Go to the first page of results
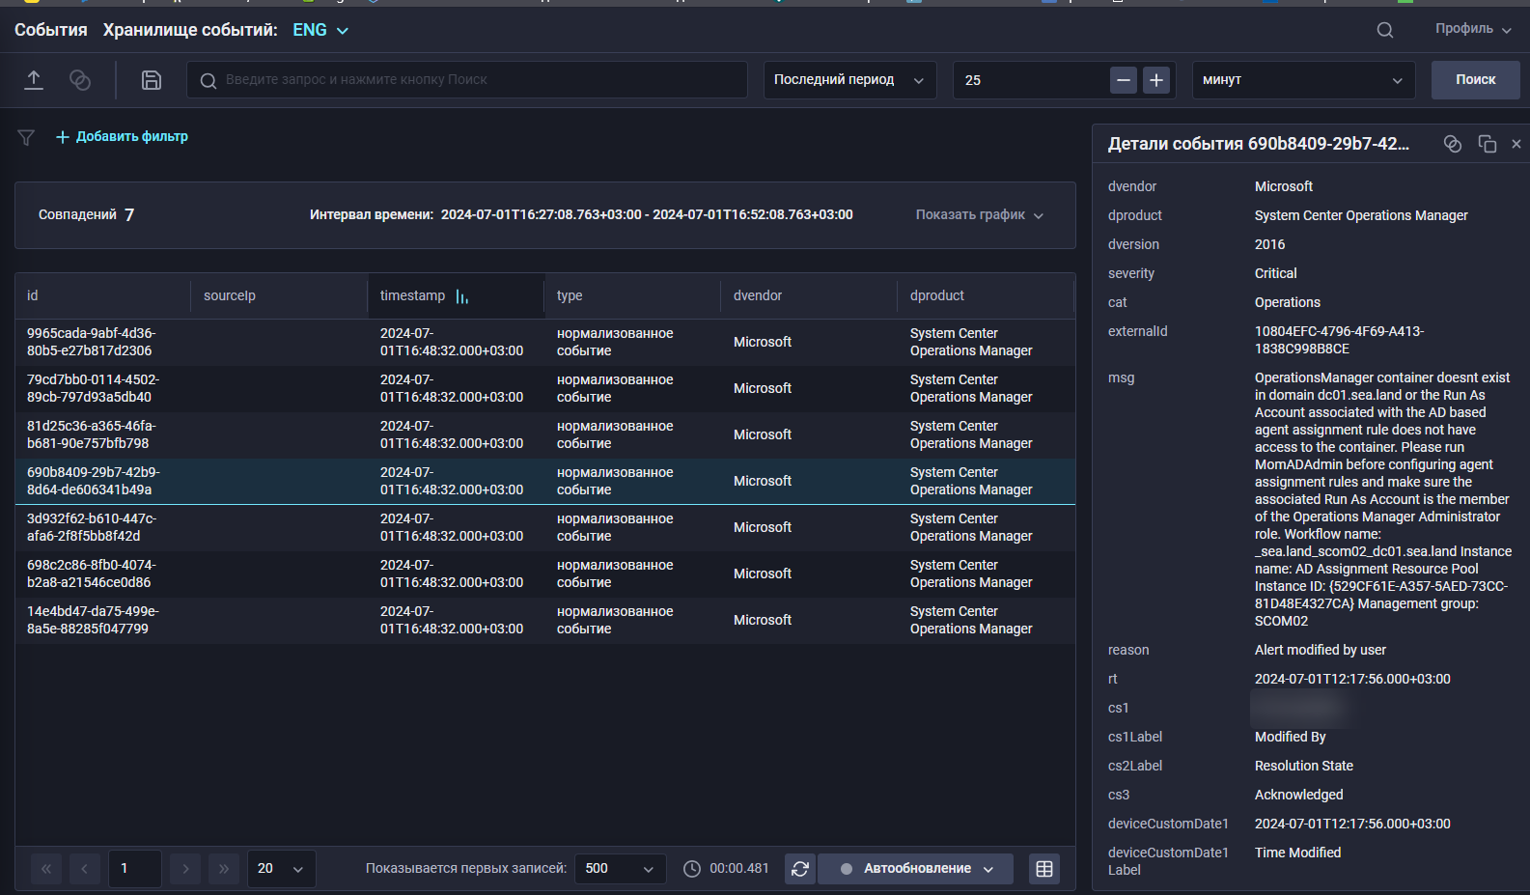The width and height of the screenshot is (1530, 895). pyautogui.click(x=46, y=869)
